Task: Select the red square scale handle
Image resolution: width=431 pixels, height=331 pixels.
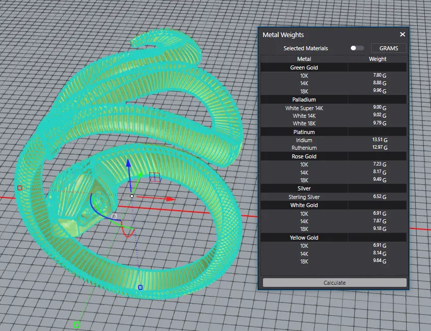Action: [20, 188]
